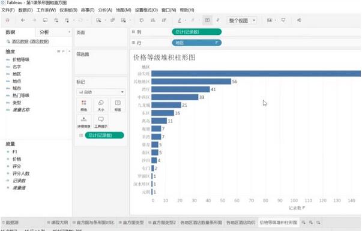Open the 工作表(W) menu
Image resolution: width=362 pixels, height=231 pixels.
coord(46,10)
